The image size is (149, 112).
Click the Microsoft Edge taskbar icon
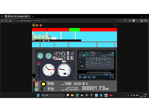pos(77,95)
